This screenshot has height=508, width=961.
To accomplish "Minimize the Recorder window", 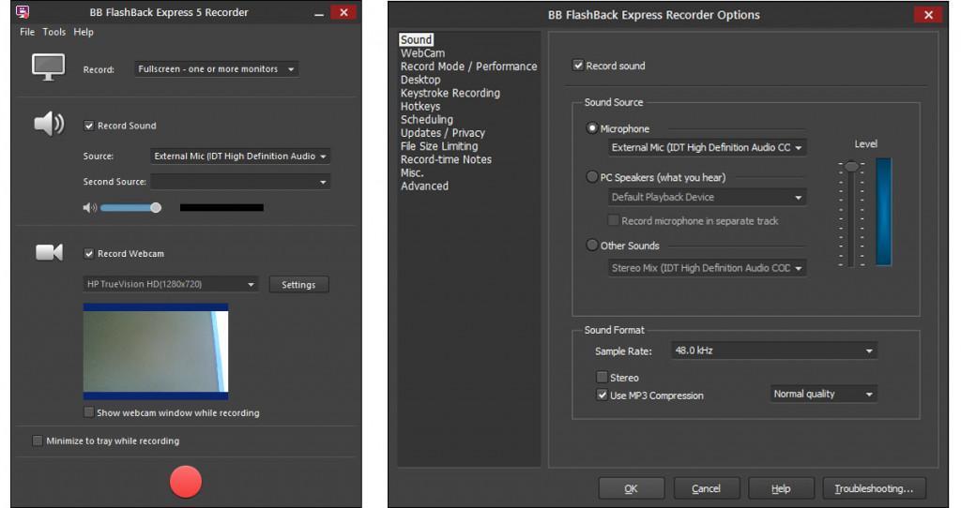I will click(319, 13).
